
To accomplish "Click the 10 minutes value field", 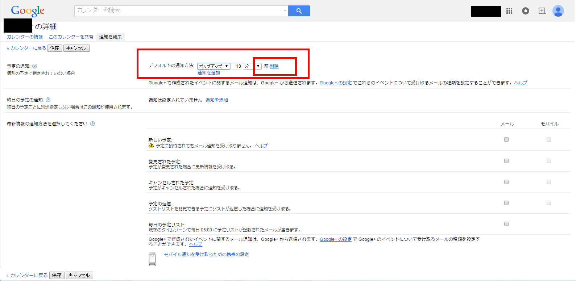I will (x=237, y=66).
